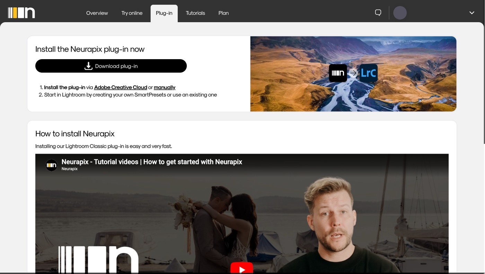
Task: Open the video title link
Action: coord(152,162)
